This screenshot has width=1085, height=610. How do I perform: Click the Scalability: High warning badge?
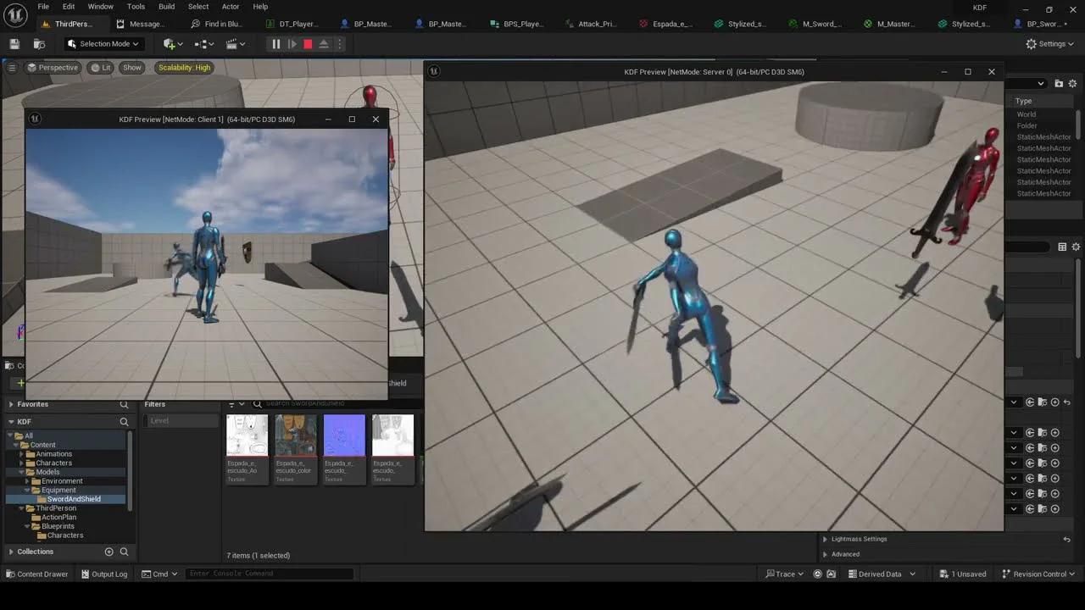[184, 67]
